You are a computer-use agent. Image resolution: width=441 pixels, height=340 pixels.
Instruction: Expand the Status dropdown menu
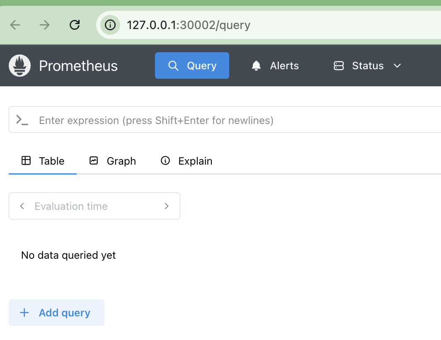point(367,66)
